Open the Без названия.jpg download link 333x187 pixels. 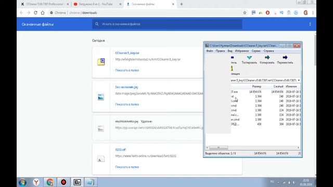point(126,87)
